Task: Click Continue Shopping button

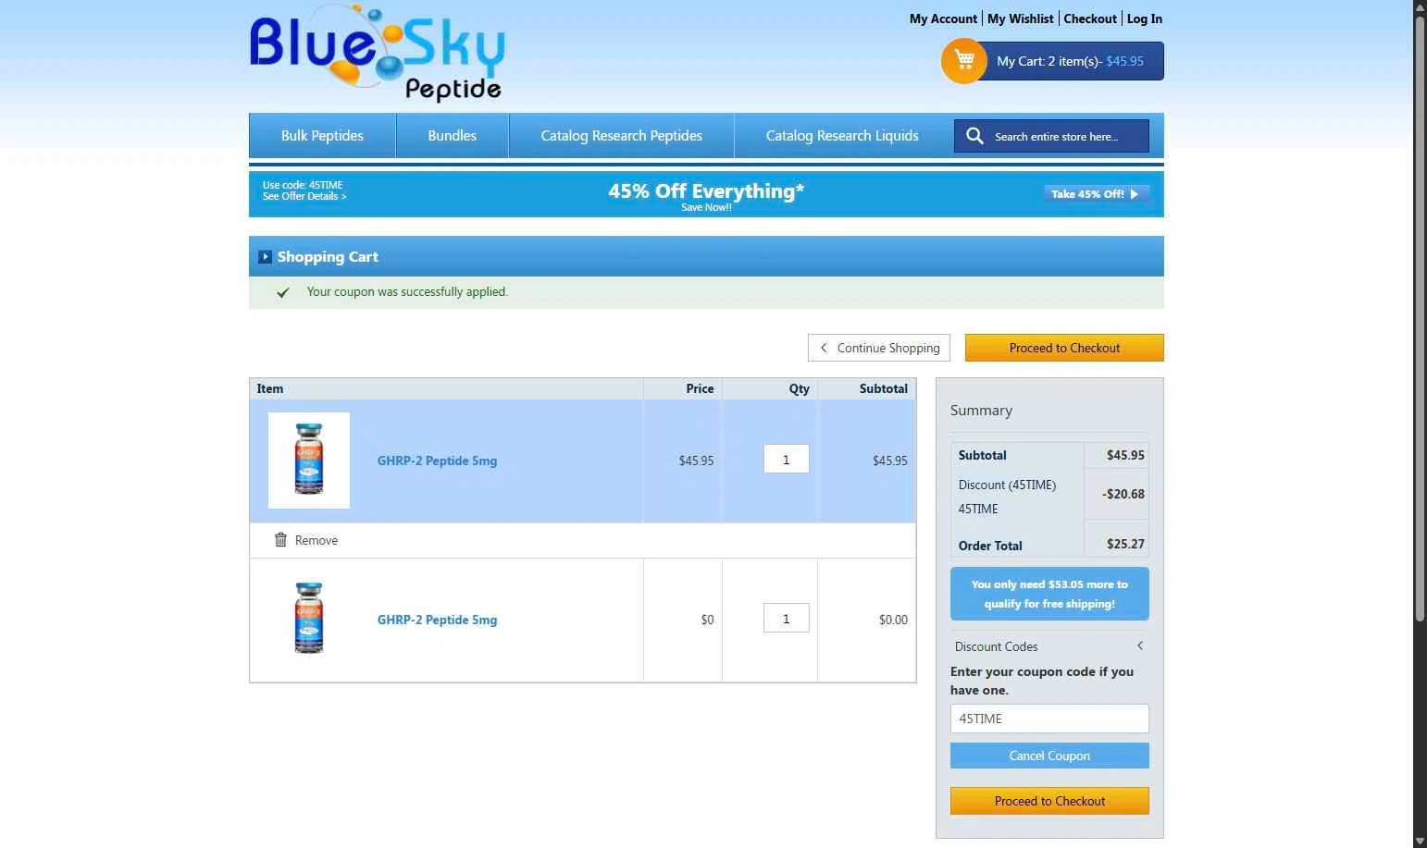Action: (x=879, y=348)
